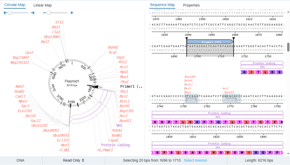Switch to the Linear Map tab
Image resolution: width=290 pixels, height=165 pixels.
click(x=42, y=5)
